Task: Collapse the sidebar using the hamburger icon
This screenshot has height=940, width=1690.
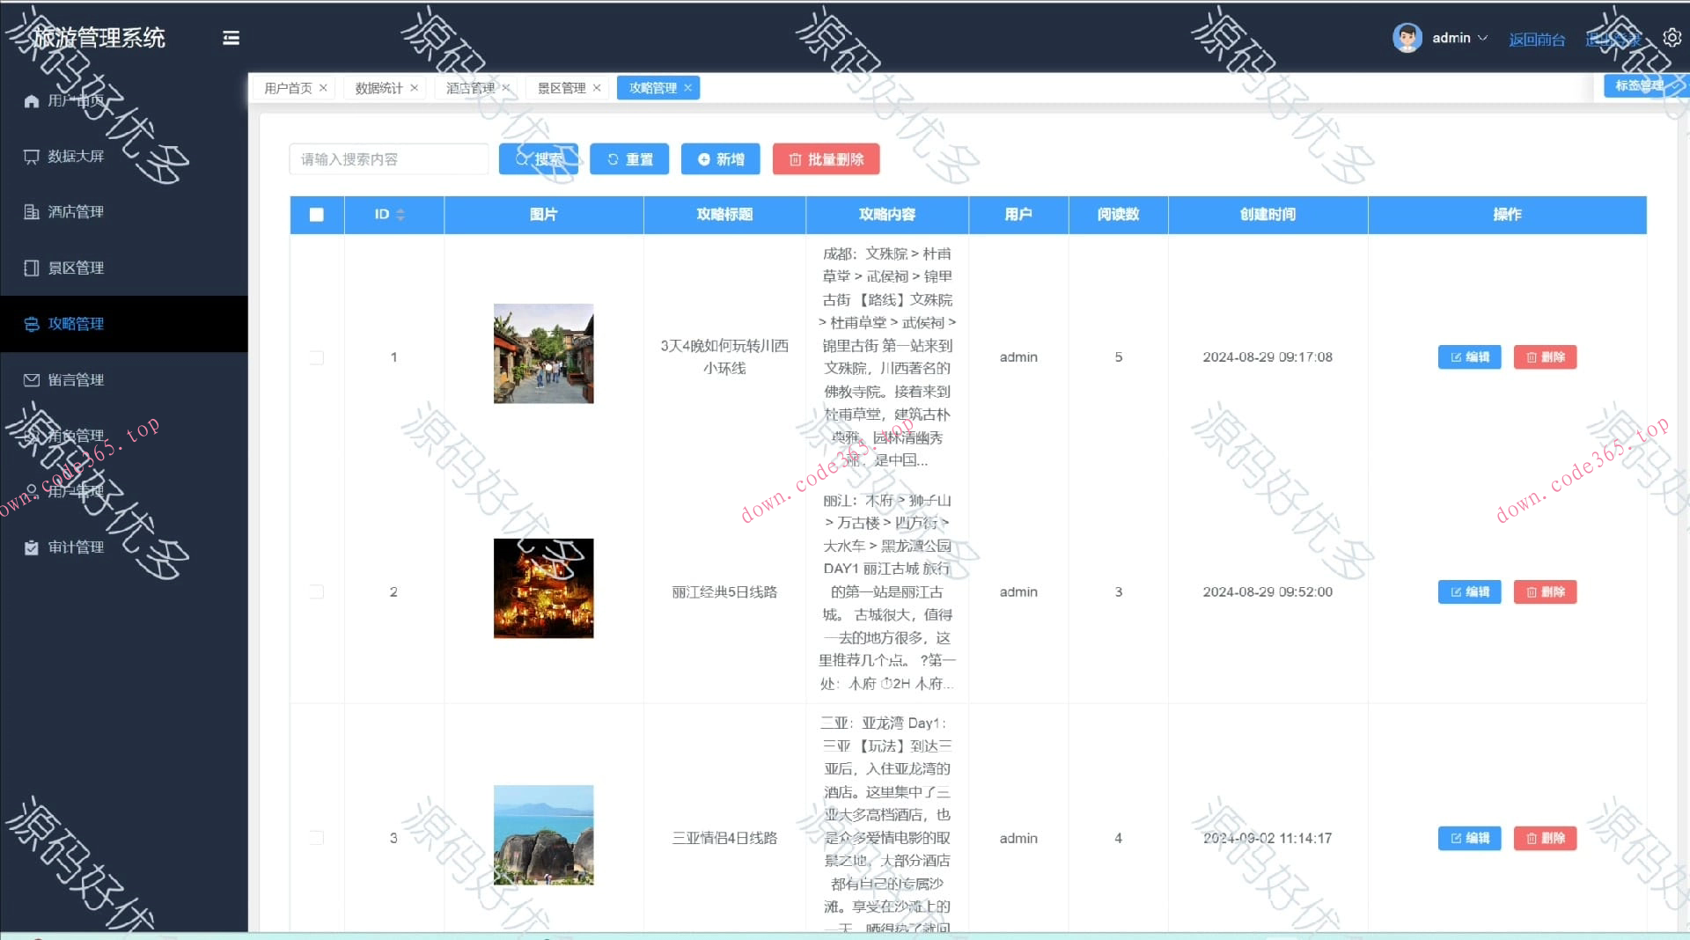Action: click(231, 38)
